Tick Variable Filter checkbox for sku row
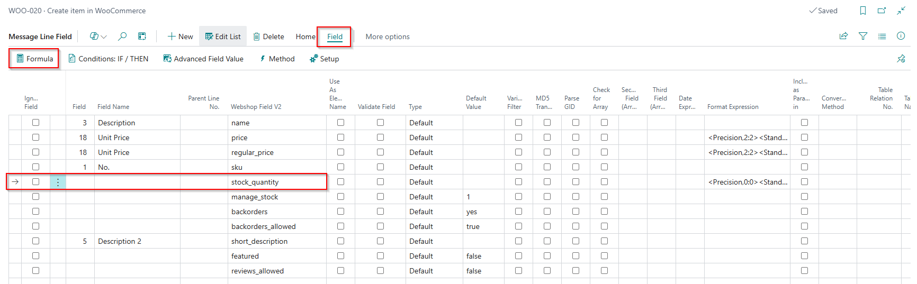The image size is (917, 284). [x=518, y=167]
